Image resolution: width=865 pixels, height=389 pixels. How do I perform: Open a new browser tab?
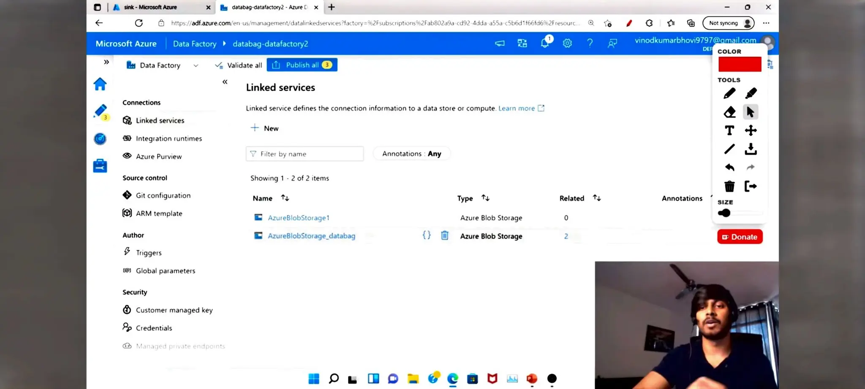pyautogui.click(x=332, y=7)
